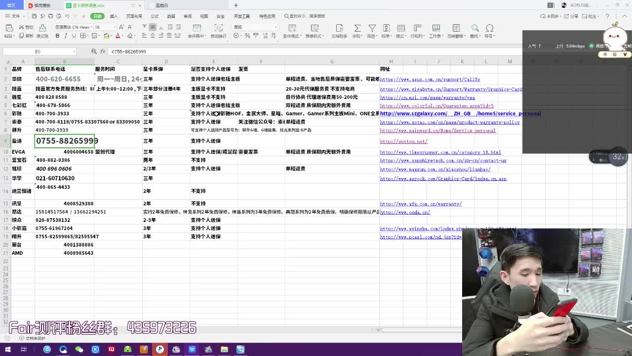
Task: Click Merge and Center (合并居中) icon
Action: (x=197, y=28)
